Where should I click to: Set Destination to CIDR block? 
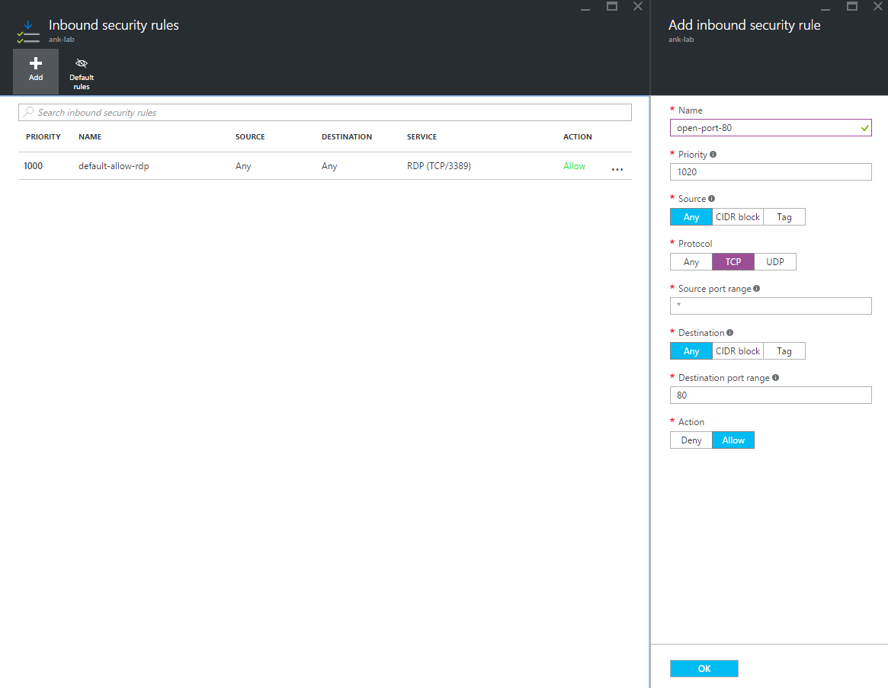[x=737, y=351]
